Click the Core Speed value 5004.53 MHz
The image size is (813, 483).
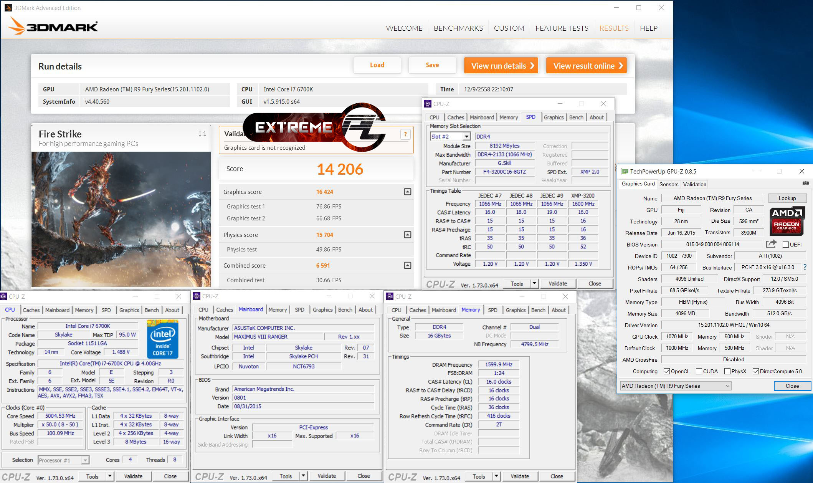tap(60, 416)
